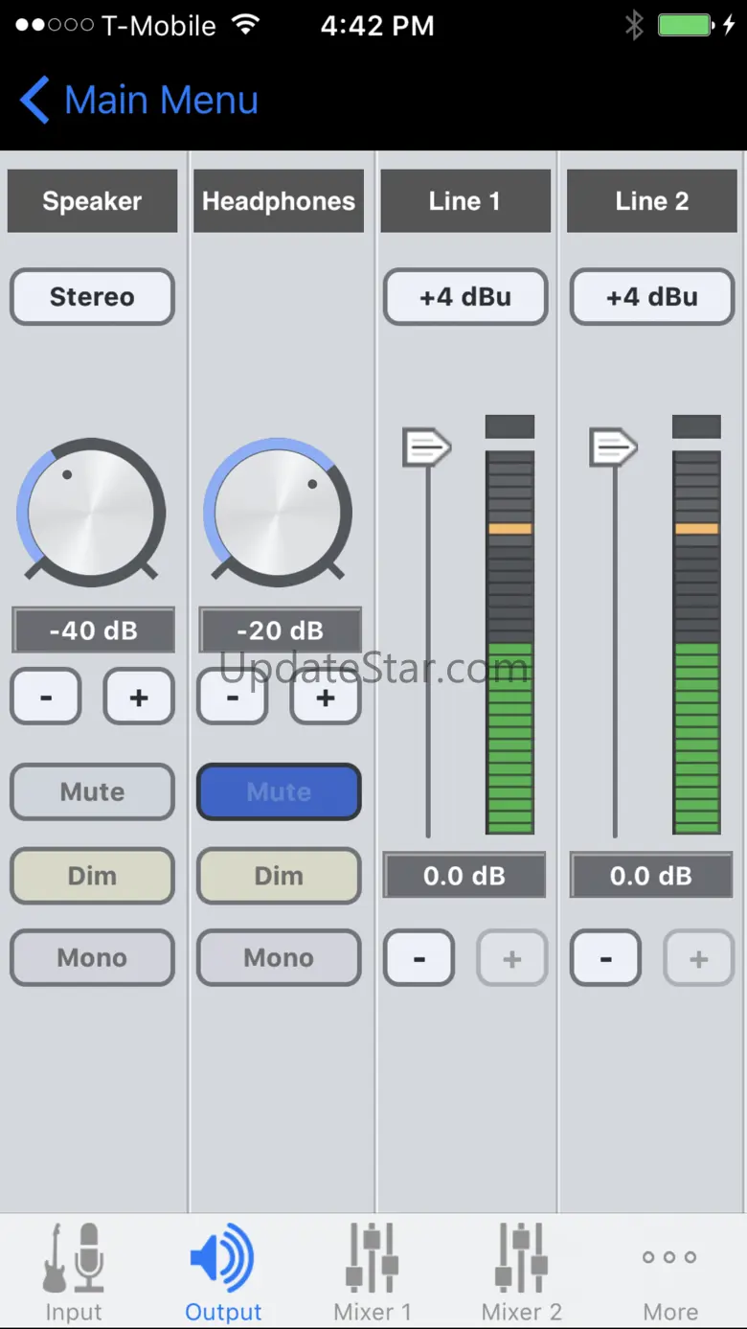This screenshot has width=747, height=1329.
Task: Change Line 1 +4 dBu level setting
Action: (x=465, y=297)
